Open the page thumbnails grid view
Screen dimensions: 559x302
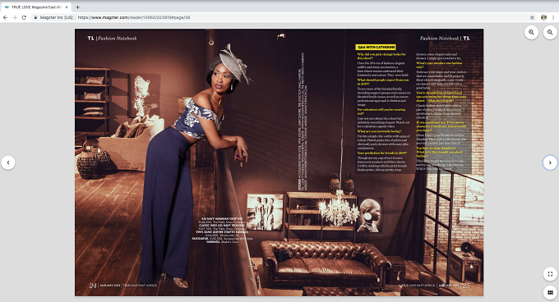point(550,292)
